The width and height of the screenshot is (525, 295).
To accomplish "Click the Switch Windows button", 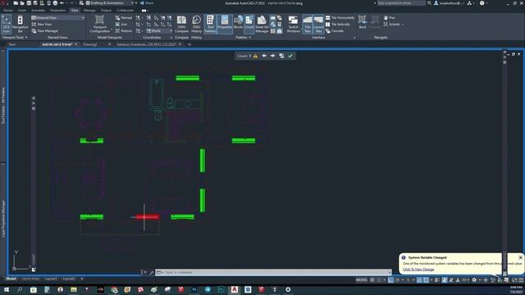I will click(294, 24).
